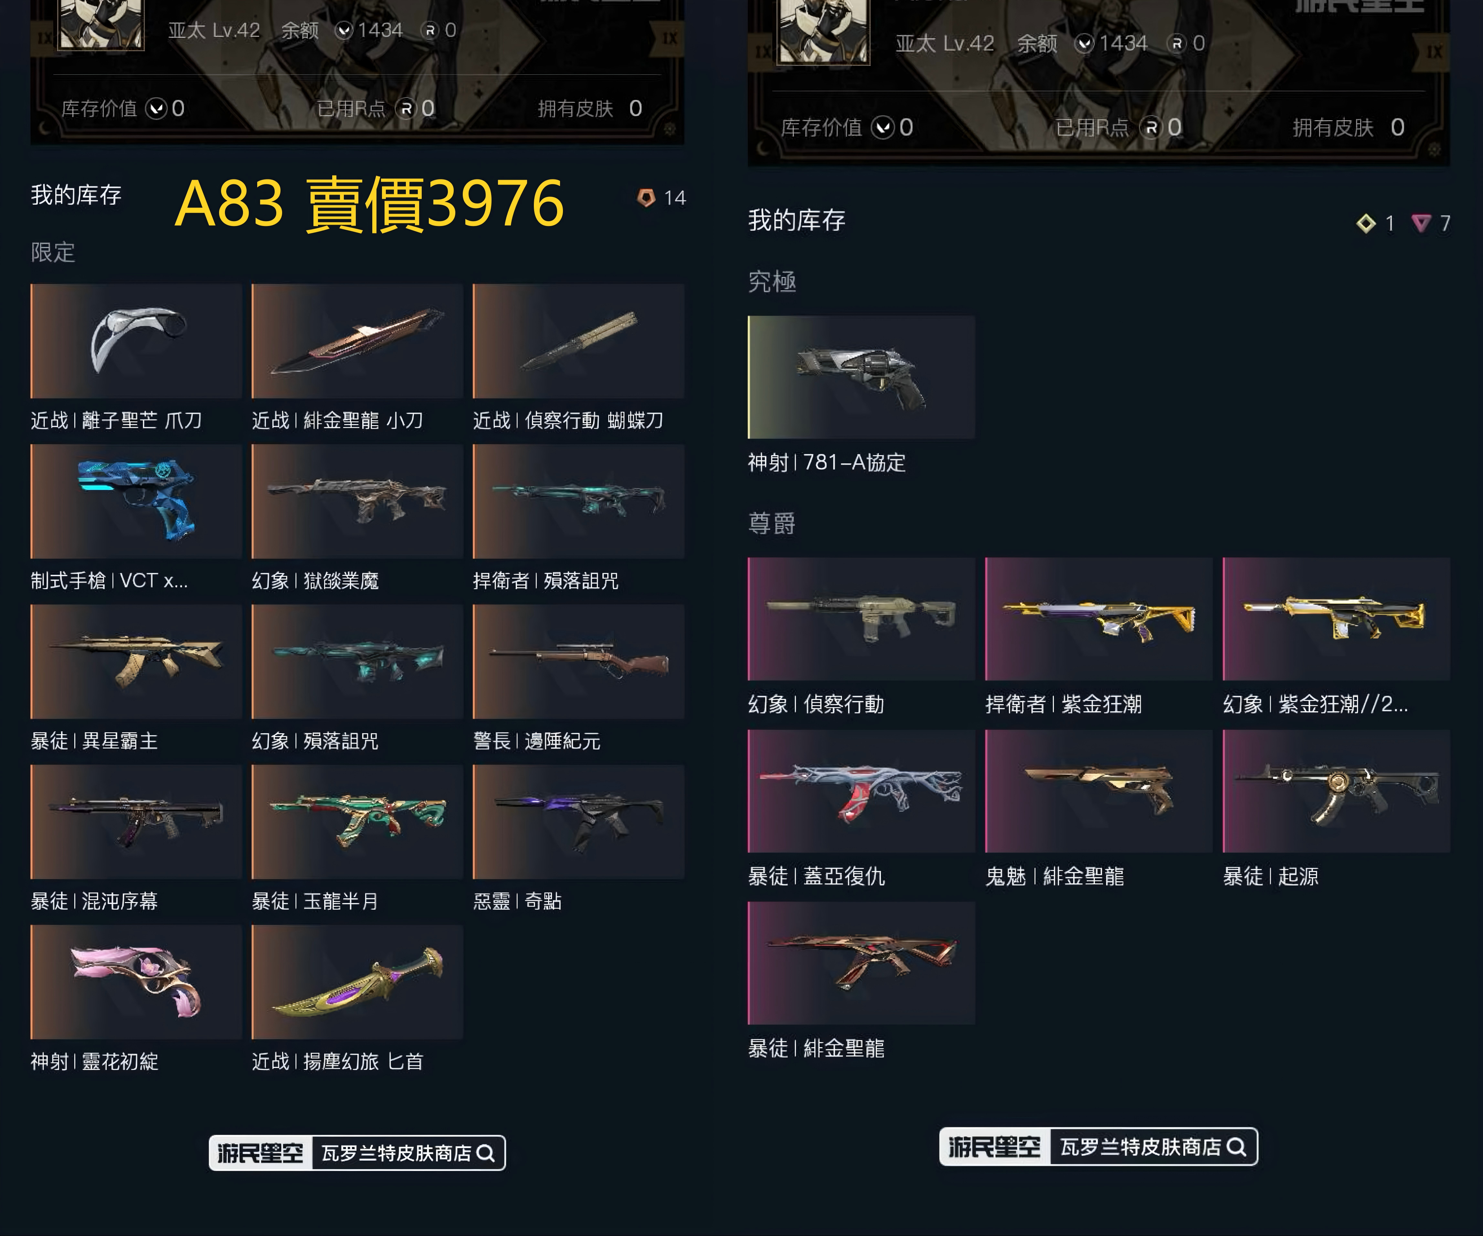This screenshot has width=1483, height=1236.
Task: Click the 游民星空 logo on the left
Action: point(260,1153)
